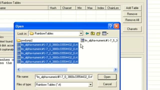Screen dimensions: 160x90
Task: Select file lm_alpha-numeric#1-7_1_3800x33554432_0.rt
Action: pos(47,49)
